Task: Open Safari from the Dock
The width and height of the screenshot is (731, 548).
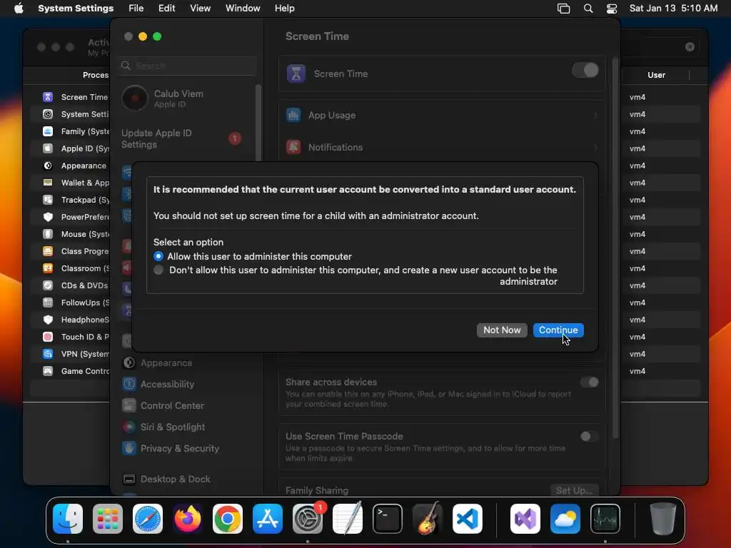Action: [x=148, y=519]
